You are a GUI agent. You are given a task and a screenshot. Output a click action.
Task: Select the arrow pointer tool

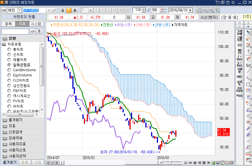[248, 32]
